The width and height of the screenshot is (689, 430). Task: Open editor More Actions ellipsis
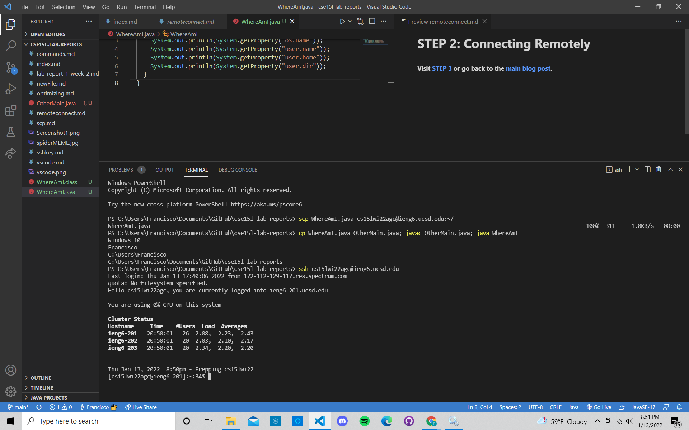click(x=384, y=21)
